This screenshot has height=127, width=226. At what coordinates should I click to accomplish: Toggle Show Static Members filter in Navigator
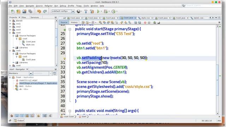click(22, 116)
